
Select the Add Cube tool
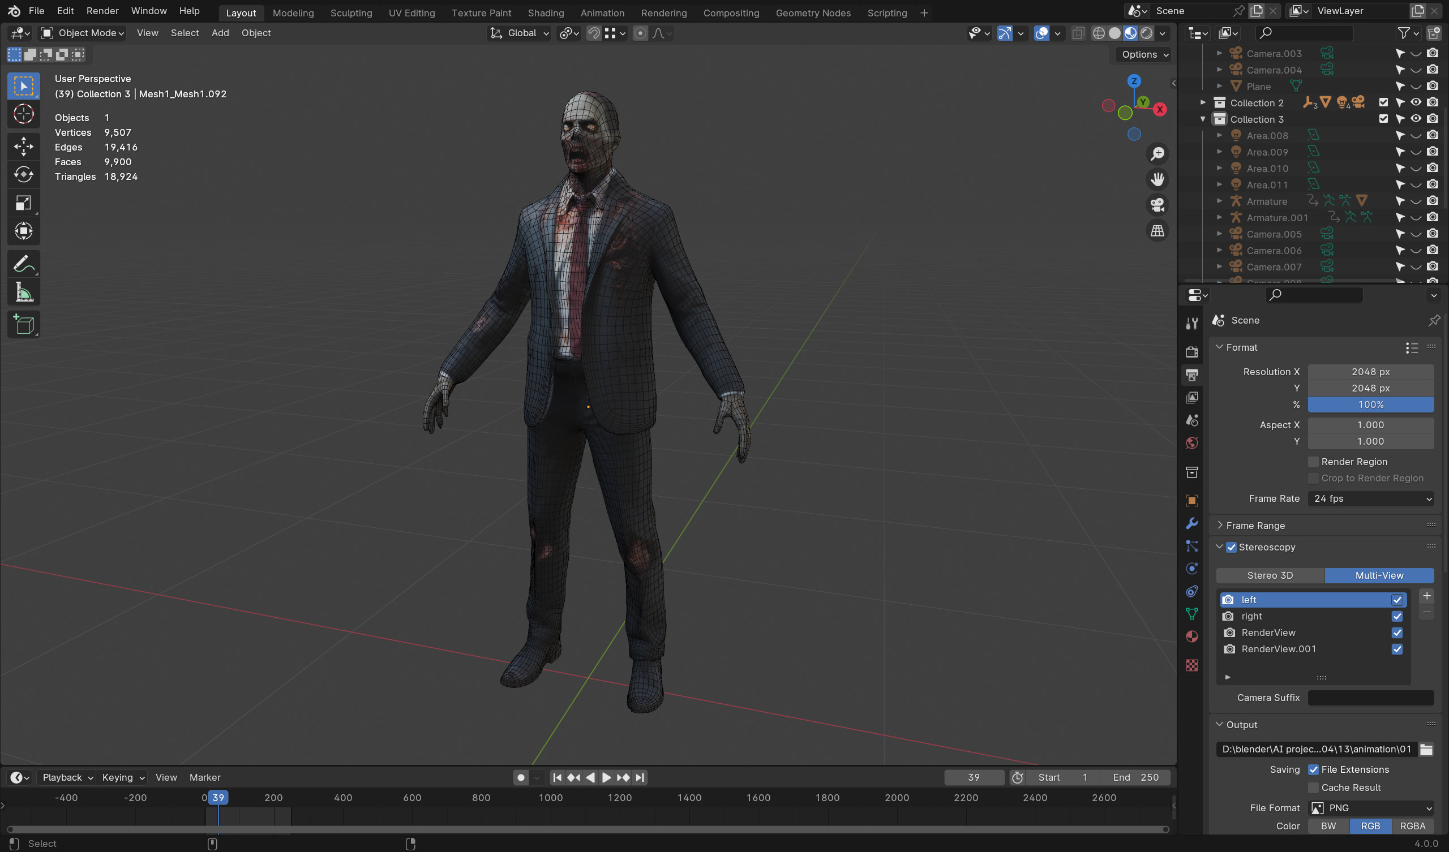24,325
